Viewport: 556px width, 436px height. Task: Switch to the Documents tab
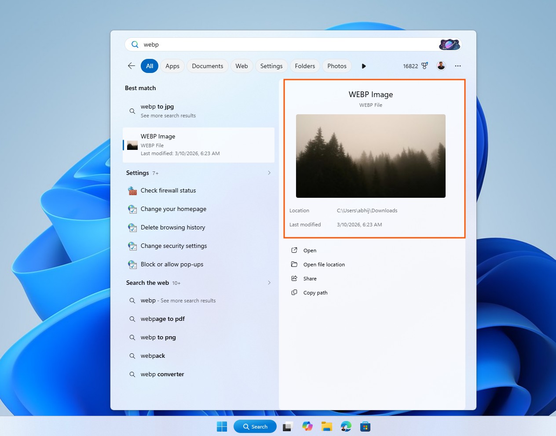tap(207, 65)
